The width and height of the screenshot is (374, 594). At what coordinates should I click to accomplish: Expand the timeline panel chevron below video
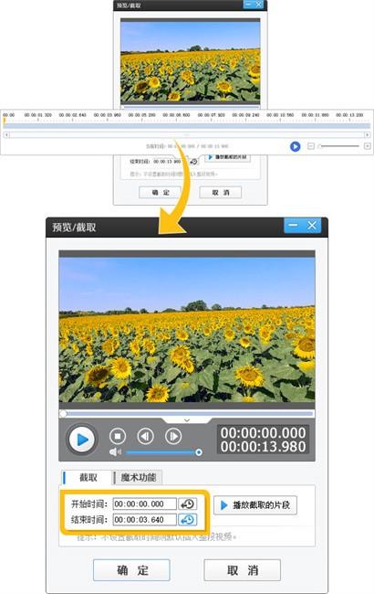187,421
